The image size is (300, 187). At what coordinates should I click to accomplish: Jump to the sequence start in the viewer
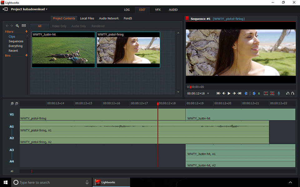[218, 93]
